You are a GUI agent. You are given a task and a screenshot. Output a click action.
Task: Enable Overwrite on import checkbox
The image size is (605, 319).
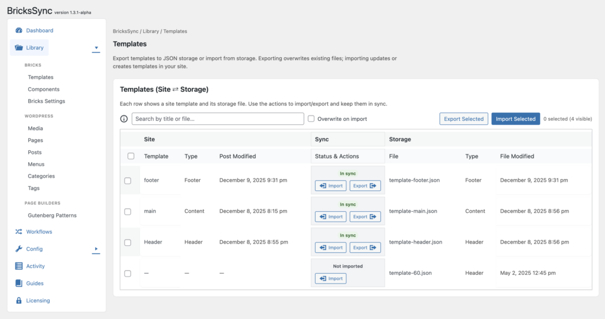[311, 119]
